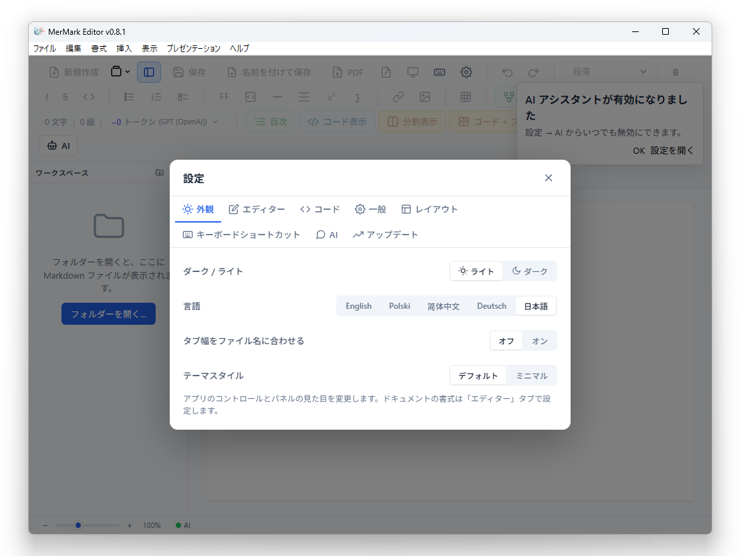The image size is (741, 556).
Task: Insert a bullet list icon
Action: (128, 97)
